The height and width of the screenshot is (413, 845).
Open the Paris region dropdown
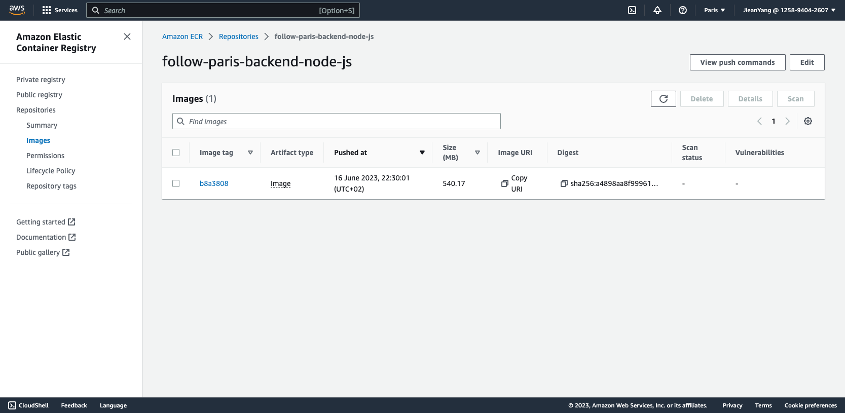(714, 10)
